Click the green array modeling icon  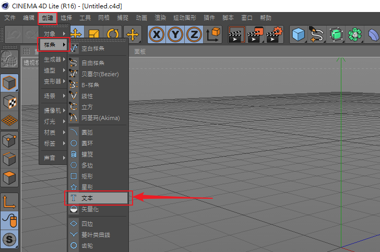[354, 34]
